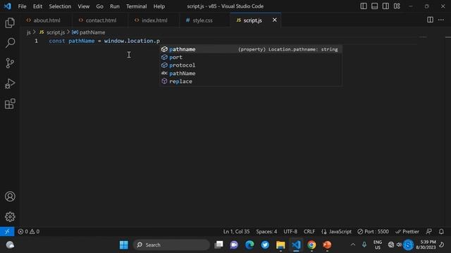This screenshot has width=451, height=253.
Task: Choose the protocol suggestion
Action: [x=251, y=65]
